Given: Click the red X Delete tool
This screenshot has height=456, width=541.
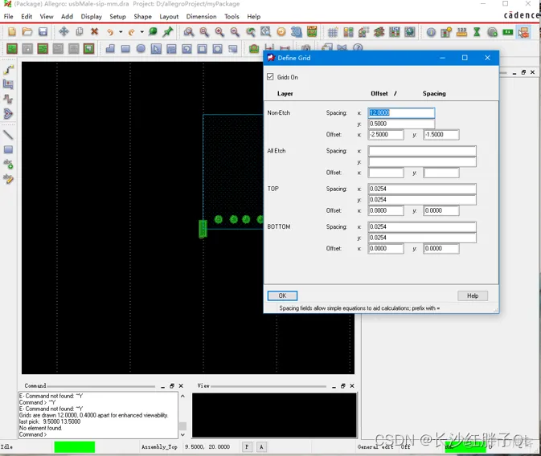Looking at the screenshot, I should tap(94, 31).
